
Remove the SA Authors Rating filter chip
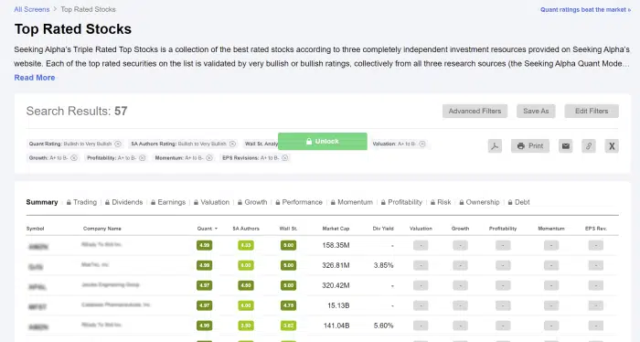coord(232,144)
